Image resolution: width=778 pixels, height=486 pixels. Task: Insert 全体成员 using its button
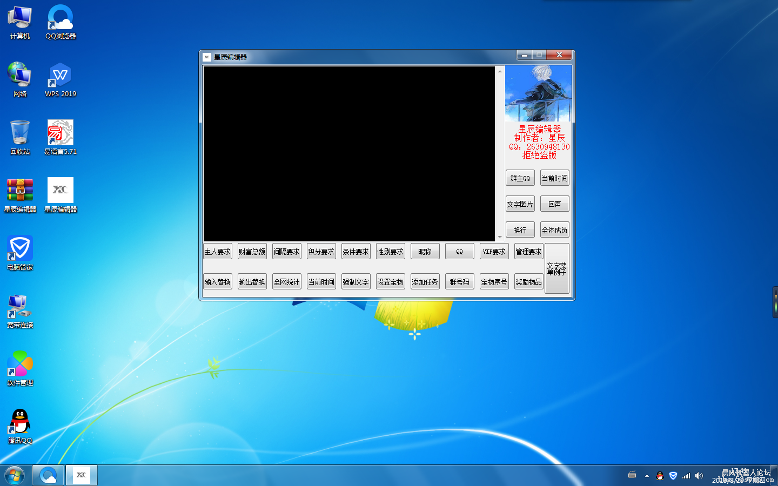(554, 230)
